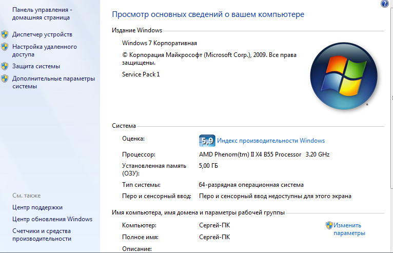This screenshot has width=393, height=253.
Task: Open Индекс производительности Windows link
Action: [x=271, y=141]
